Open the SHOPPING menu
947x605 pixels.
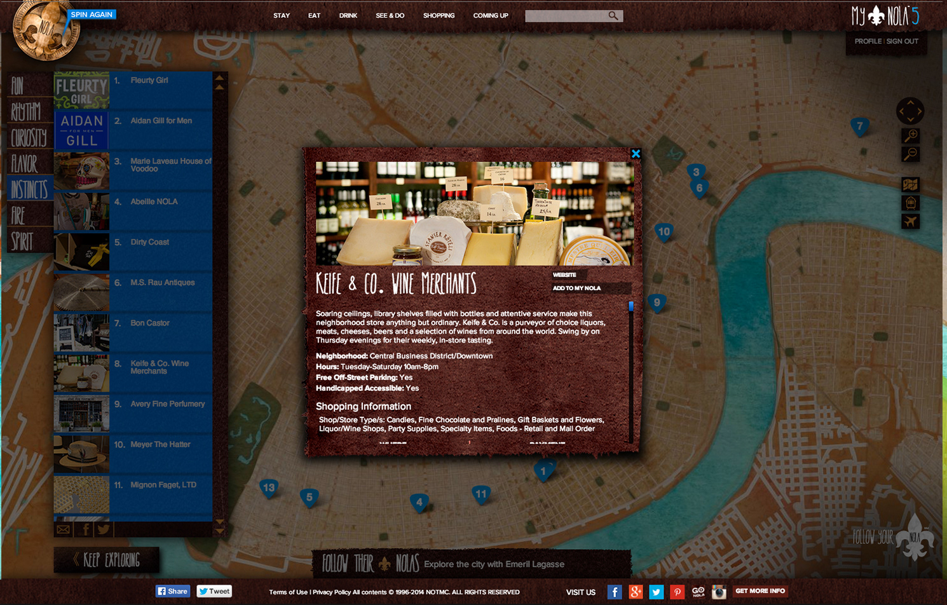click(439, 16)
